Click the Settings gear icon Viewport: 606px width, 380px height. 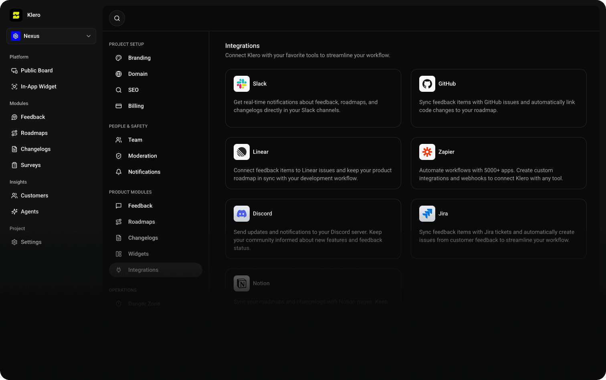click(14, 242)
